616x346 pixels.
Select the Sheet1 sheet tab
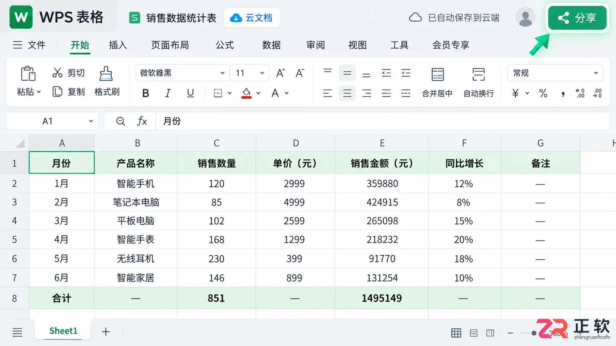63,331
